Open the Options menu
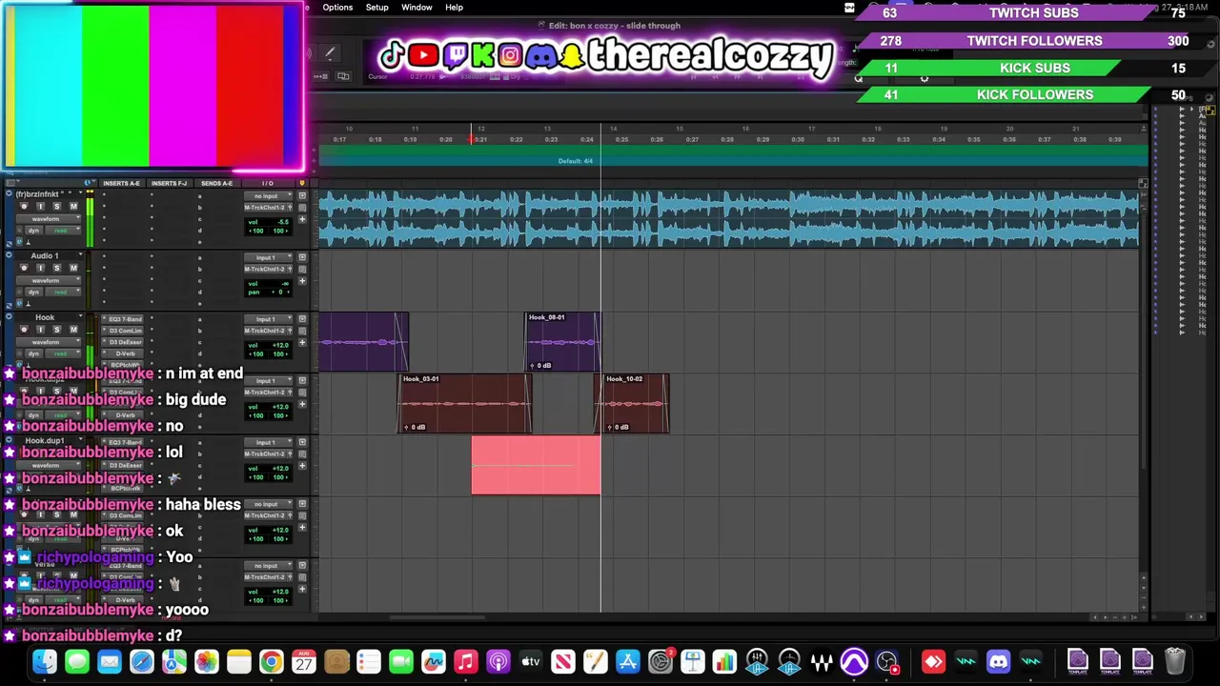Viewport: 1220px width, 686px height. pos(337,8)
